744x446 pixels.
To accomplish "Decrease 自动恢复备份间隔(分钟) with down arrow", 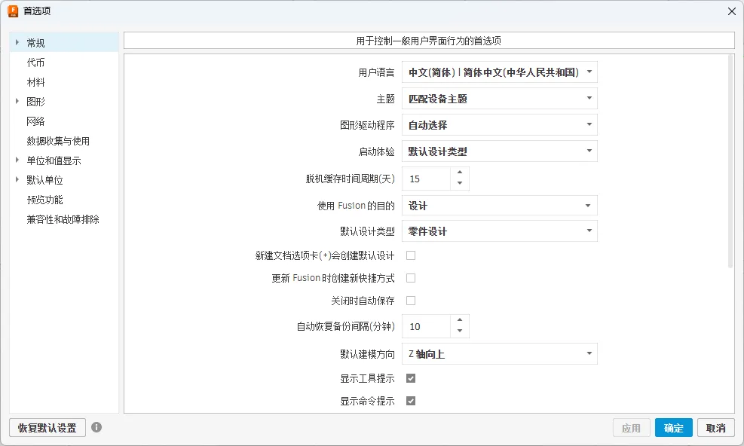I will (460, 331).
